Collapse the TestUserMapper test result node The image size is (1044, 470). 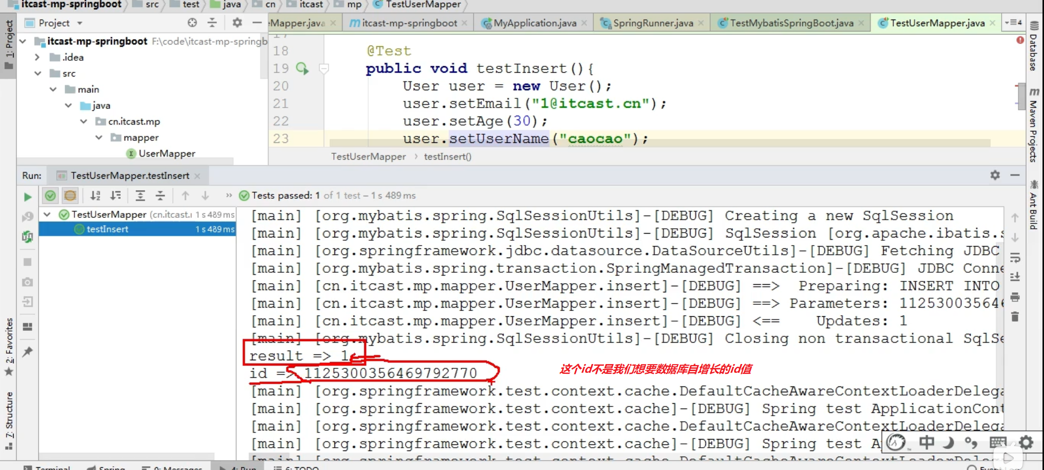[47, 215]
